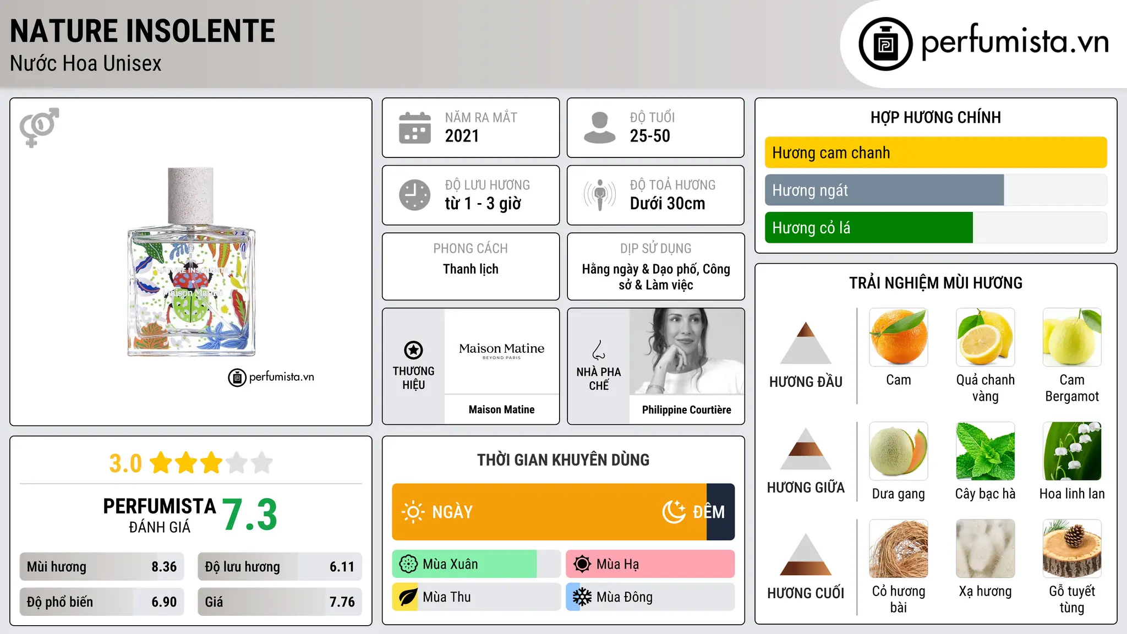
Task: Click the Mùa Đông season label
Action: click(x=625, y=597)
